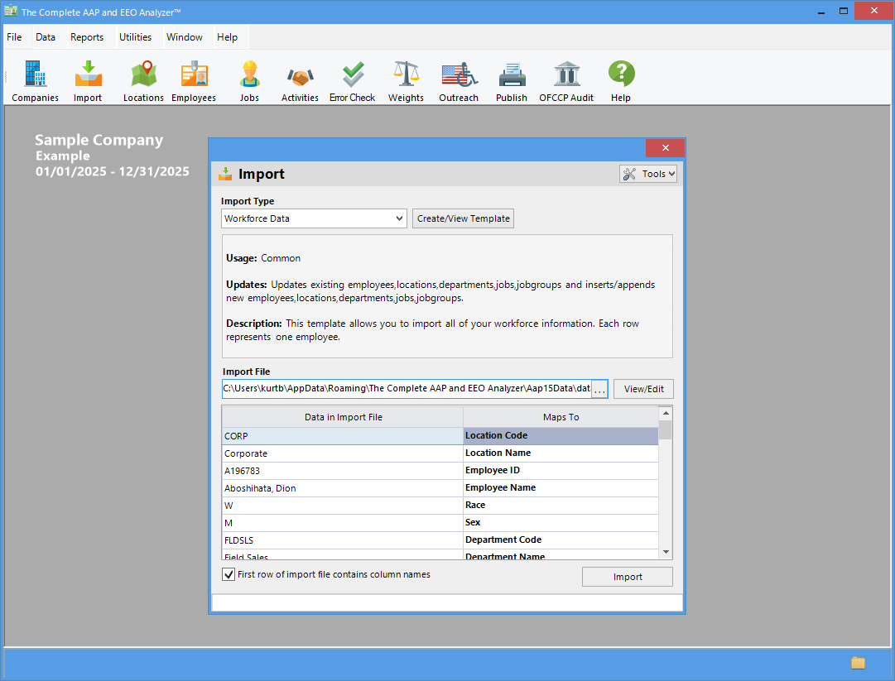Click the Import dialog header icon
The width and height of the screenshot is (895, 681).
(x=225, y=174)
